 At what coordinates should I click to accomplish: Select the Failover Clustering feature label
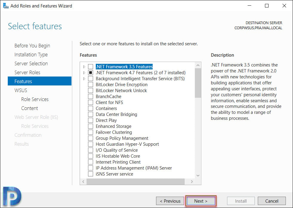tap(114, 132)
